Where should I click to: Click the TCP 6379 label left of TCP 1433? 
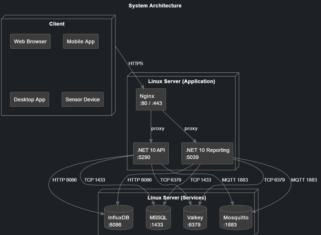[x=171, y=180]
